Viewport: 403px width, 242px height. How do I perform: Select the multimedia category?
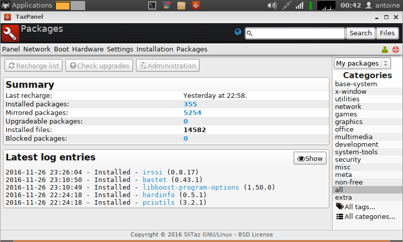pyautogui.click(x=354, y=137)
